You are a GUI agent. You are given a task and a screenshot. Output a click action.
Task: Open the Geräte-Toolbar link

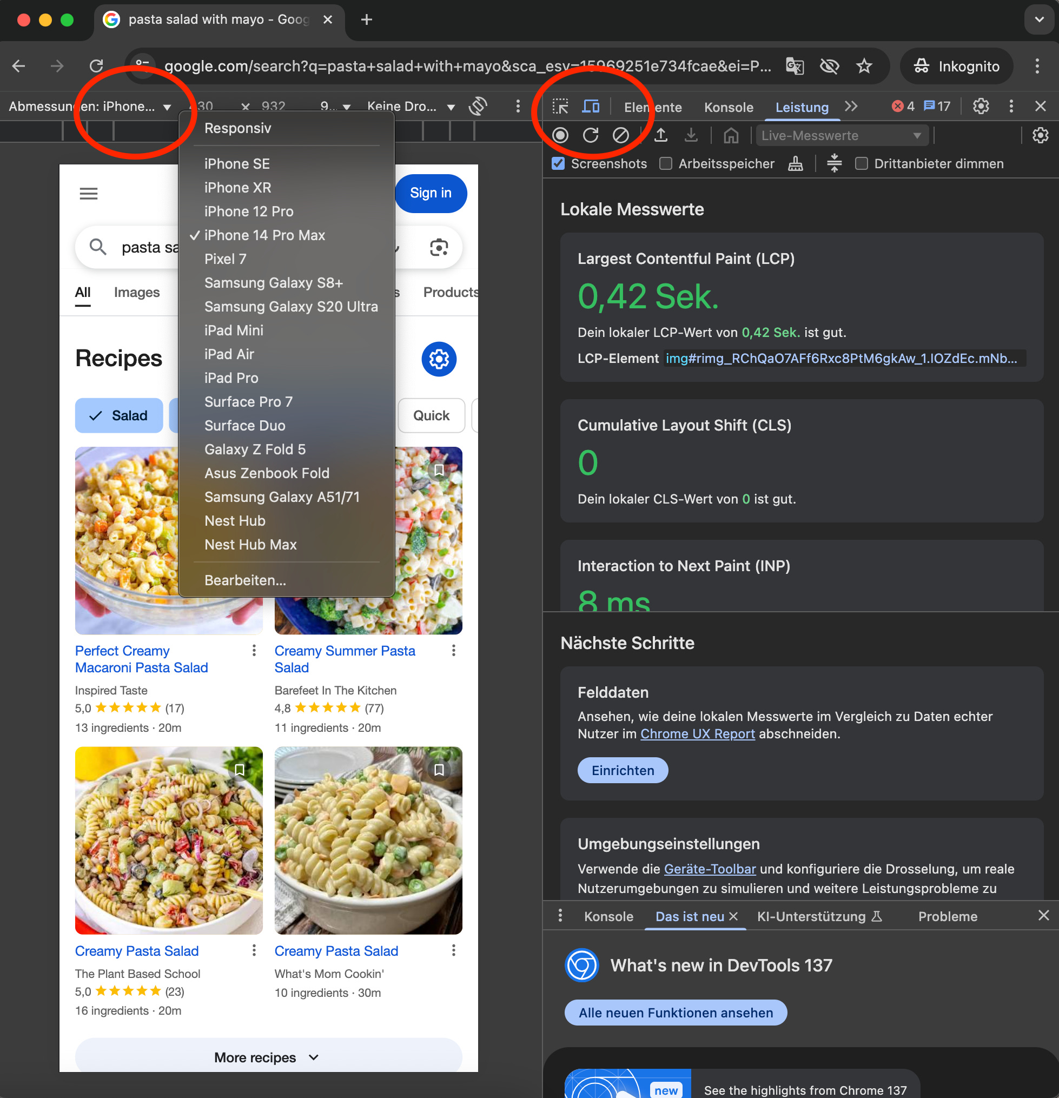710,869
